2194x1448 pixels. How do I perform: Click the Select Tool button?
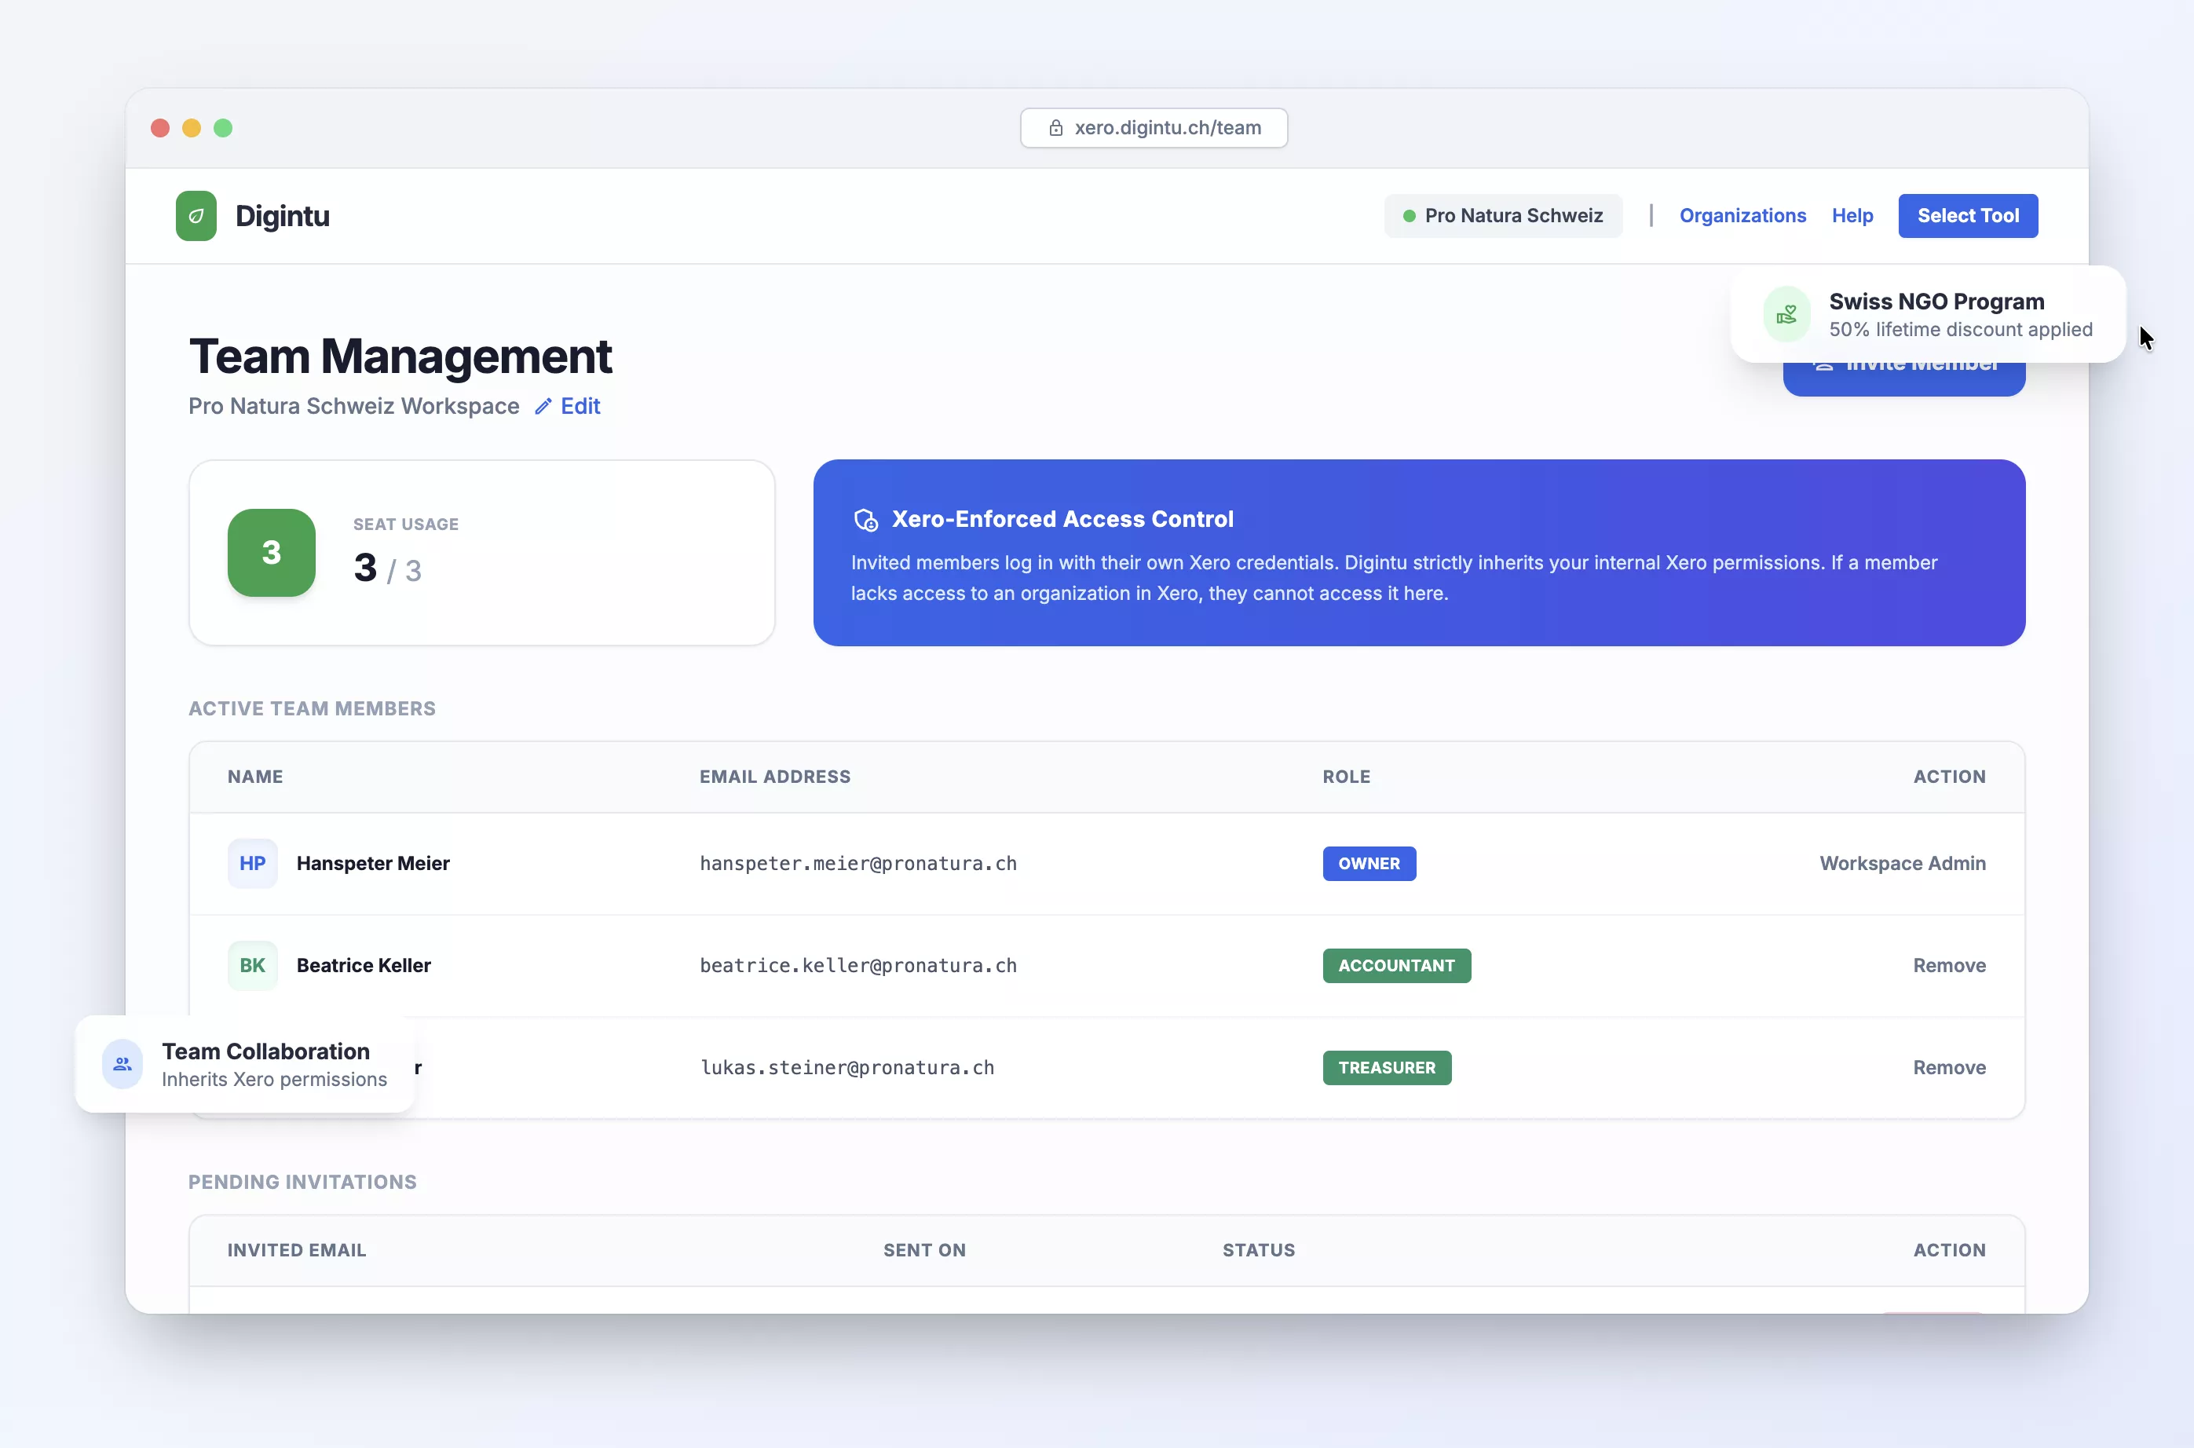point(1968,215)
